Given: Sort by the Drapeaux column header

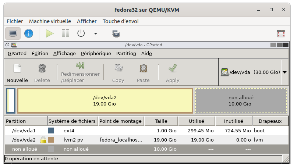Looking at the screenshot, I should [270, 121].
